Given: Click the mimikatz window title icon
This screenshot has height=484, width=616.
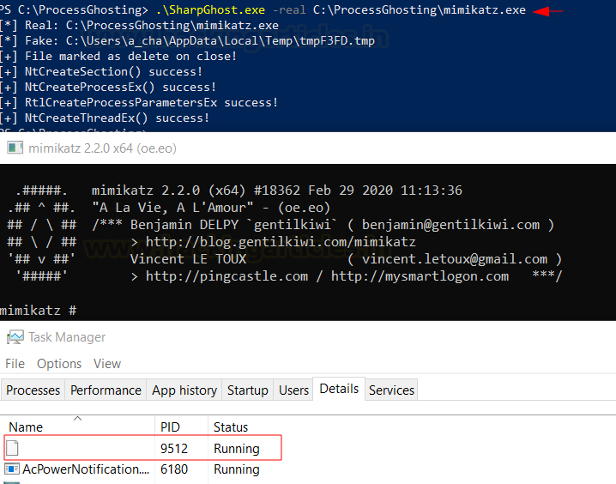Looking at the screenshot, I should pos(15,148).
